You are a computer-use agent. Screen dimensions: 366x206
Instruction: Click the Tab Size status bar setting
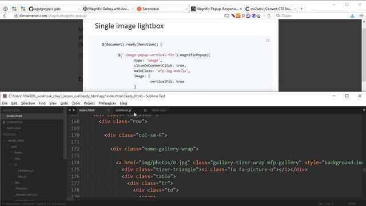pos(325,204)
